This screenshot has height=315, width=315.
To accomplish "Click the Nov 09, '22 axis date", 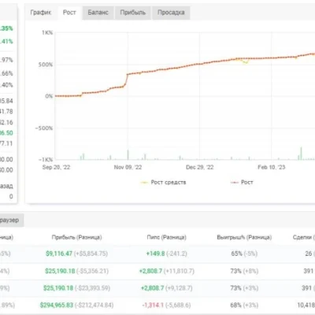I will 128,167.
